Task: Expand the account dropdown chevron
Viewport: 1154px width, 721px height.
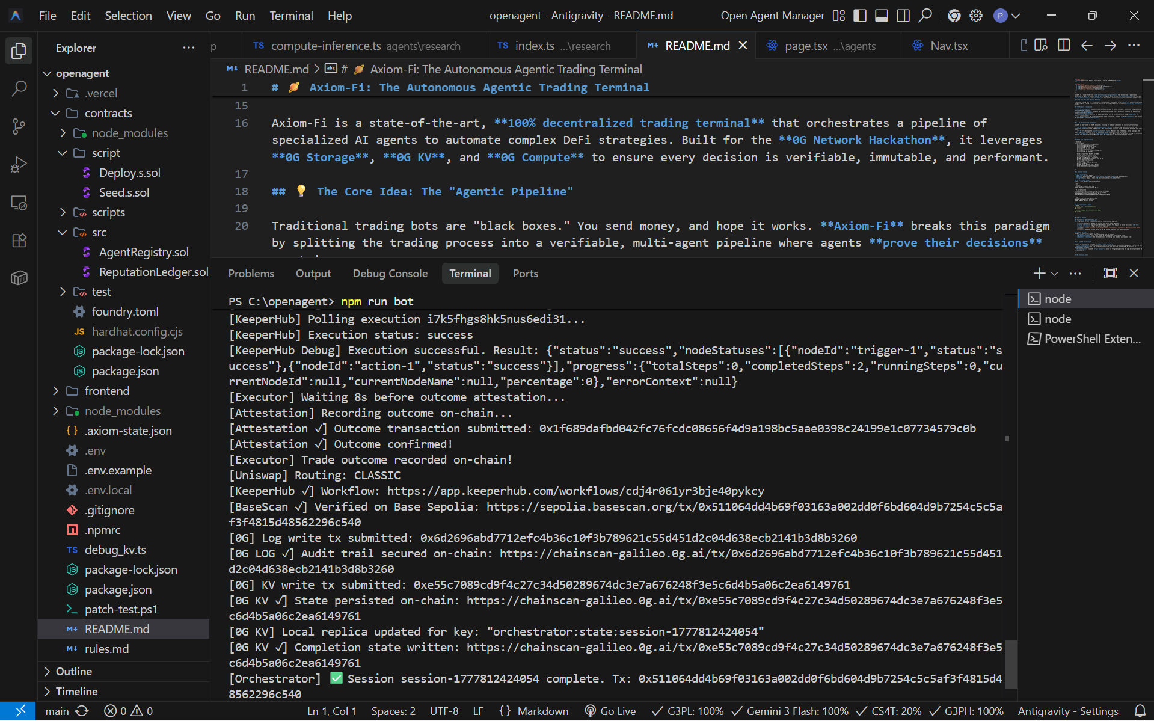Action: coord(1016,16)
